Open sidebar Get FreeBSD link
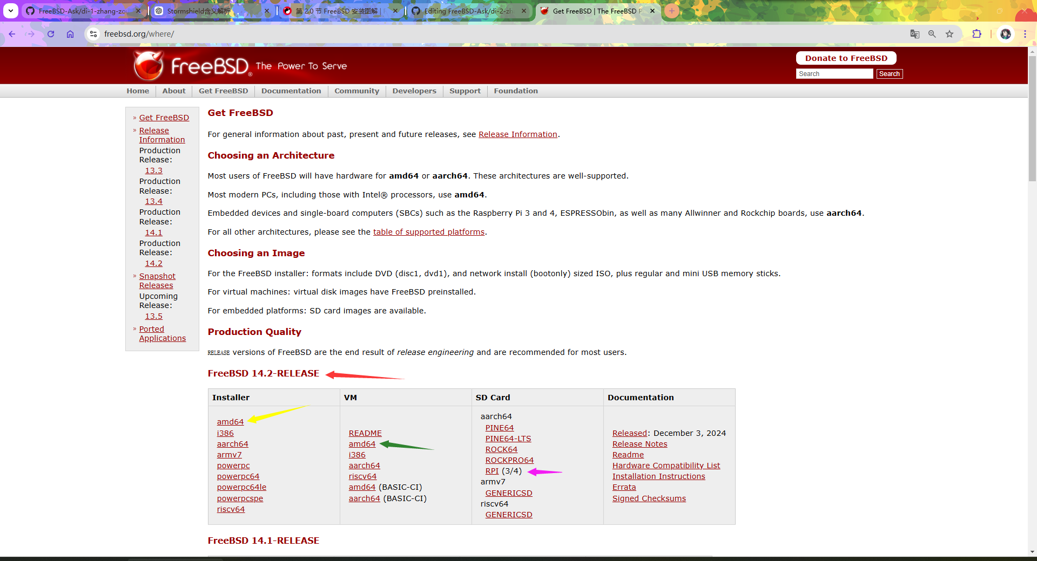1037x561 pixels. [164, 118]
